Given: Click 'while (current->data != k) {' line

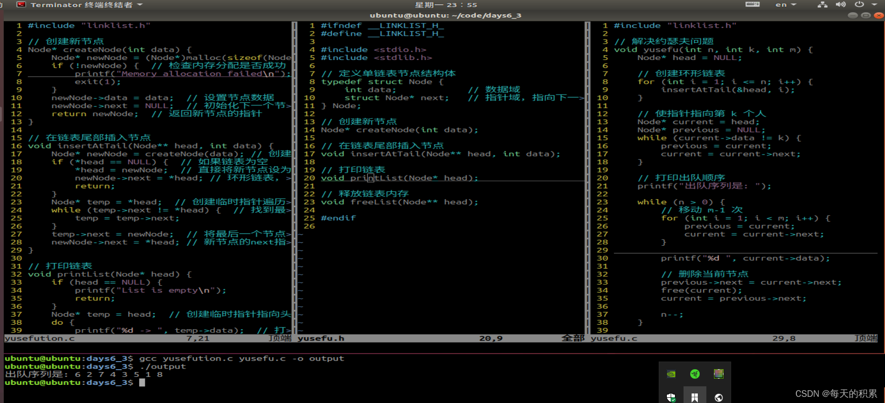Looking at the screenshot, I should [719, 138].
